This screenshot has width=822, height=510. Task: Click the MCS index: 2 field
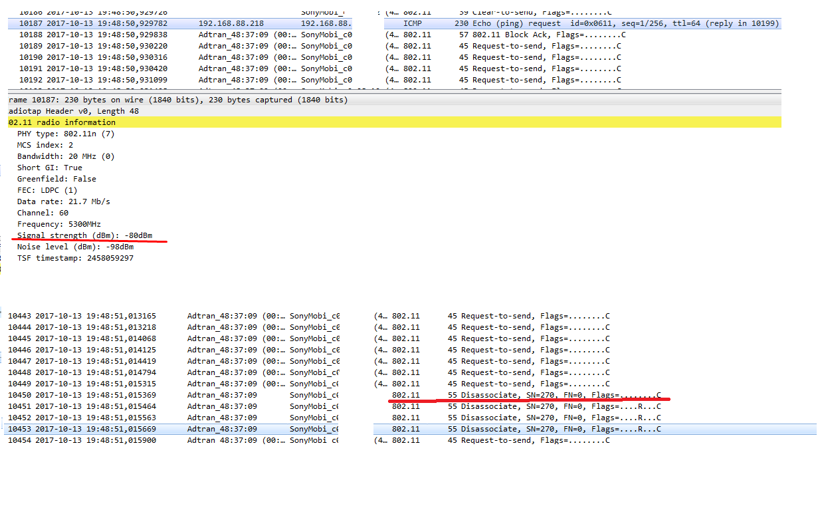(45, 145)
